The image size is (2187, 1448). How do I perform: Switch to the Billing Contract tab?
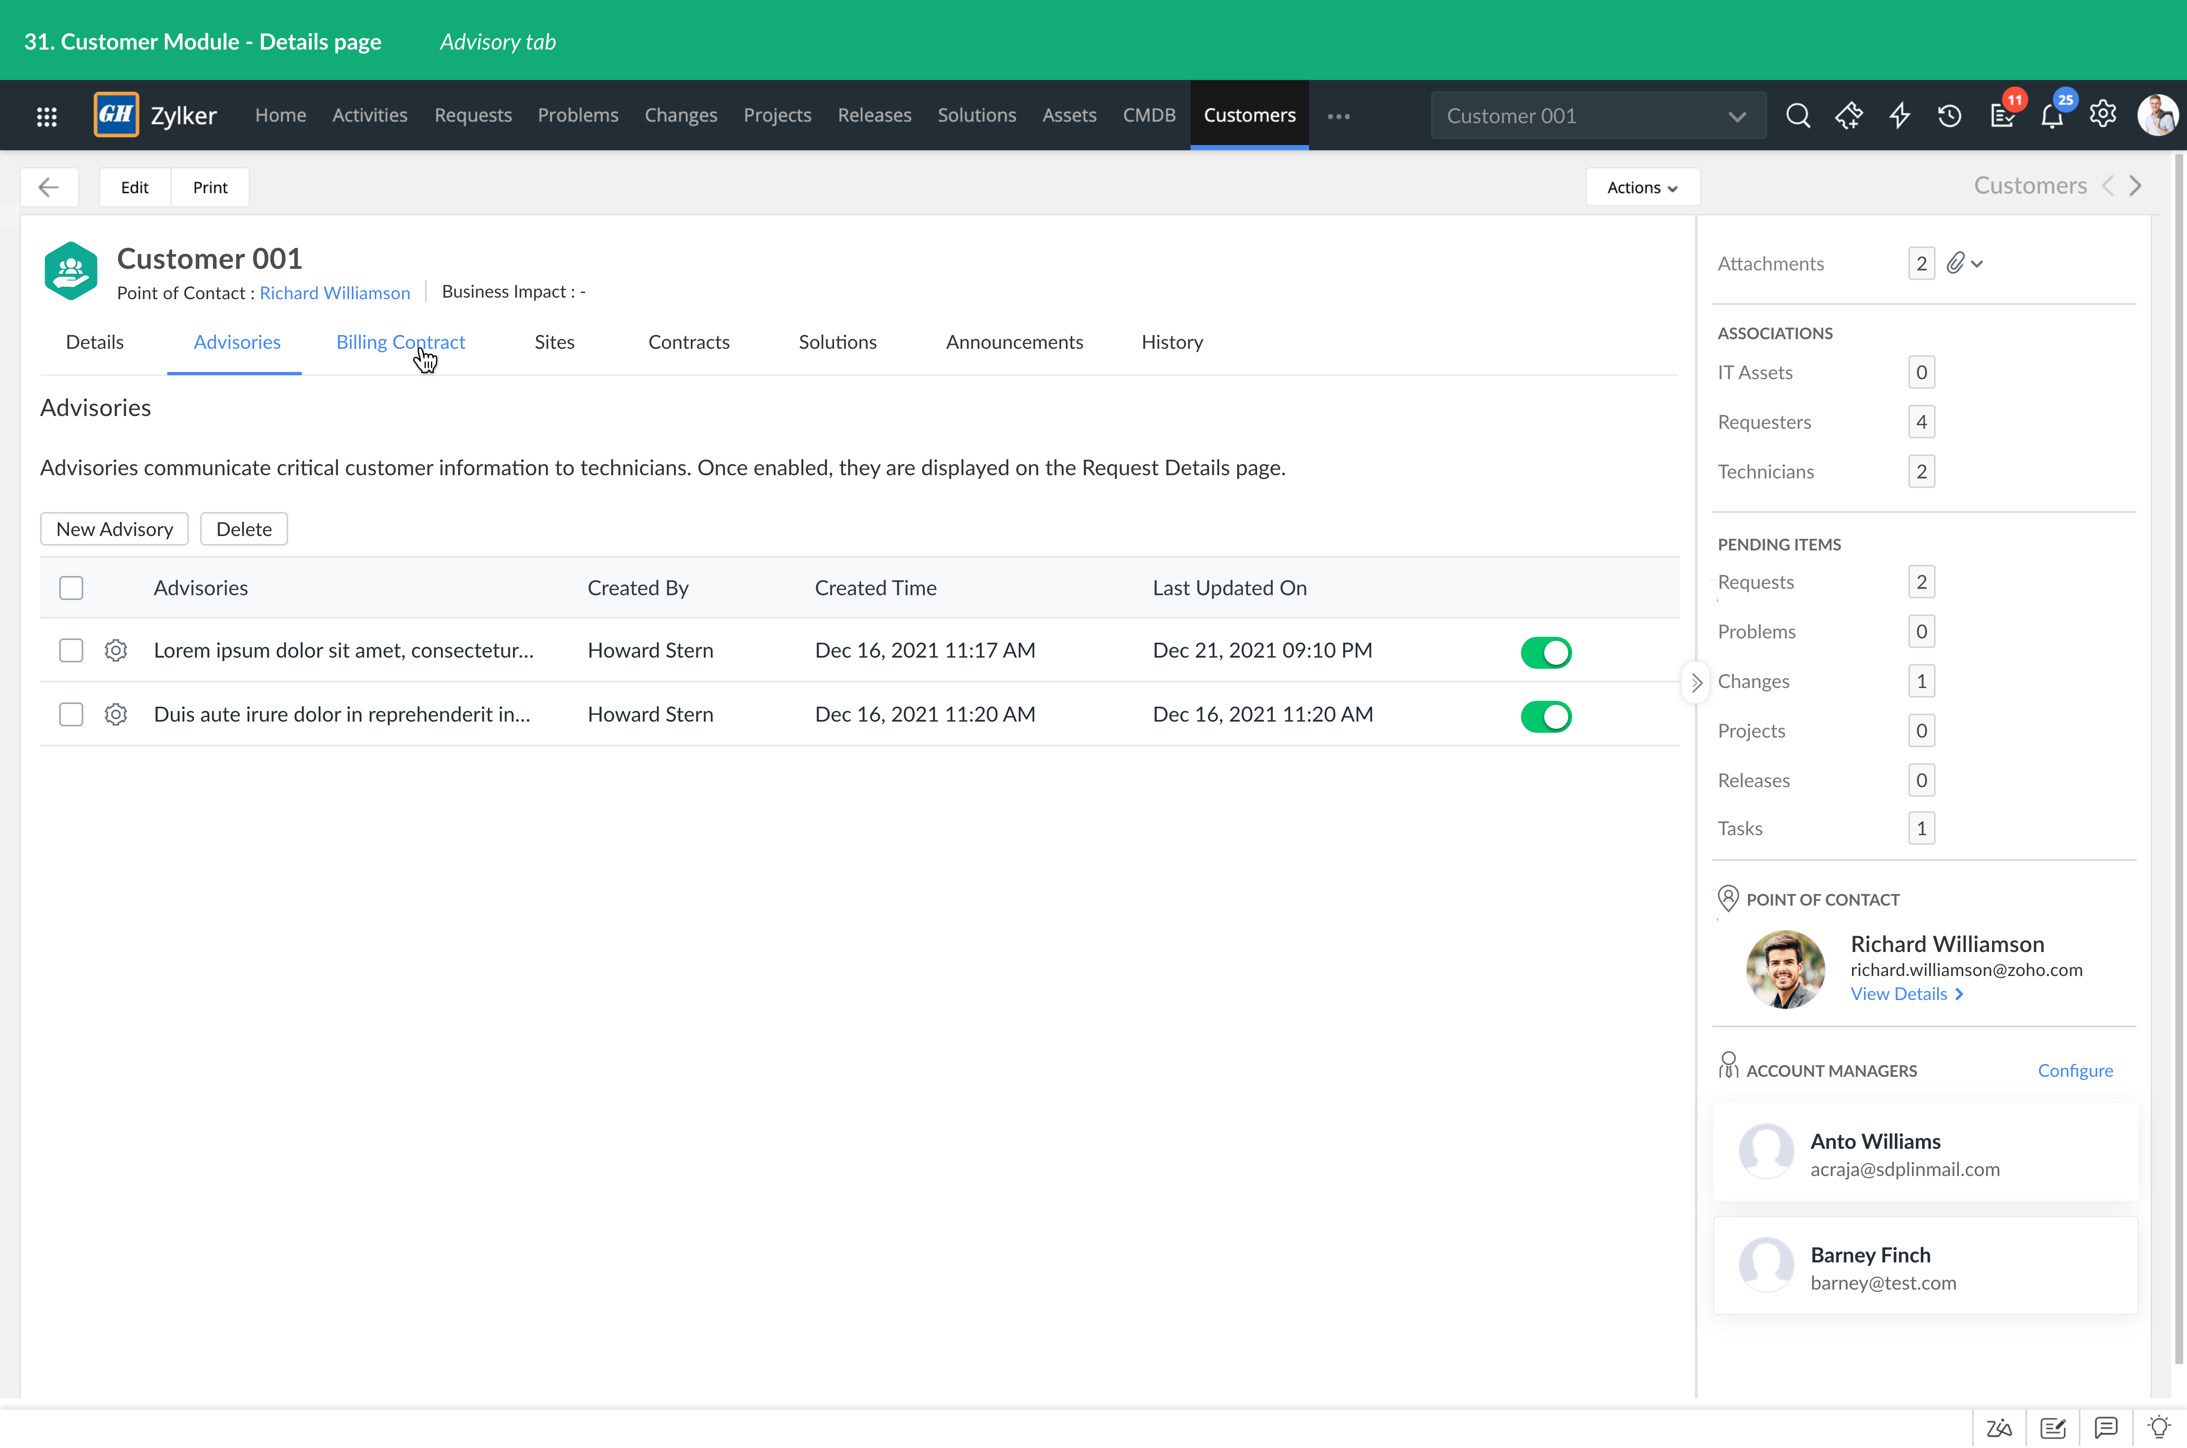[400, 343]
